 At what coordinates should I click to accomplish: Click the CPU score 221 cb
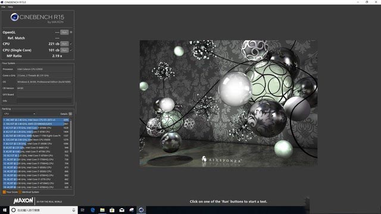pos(54,43)
